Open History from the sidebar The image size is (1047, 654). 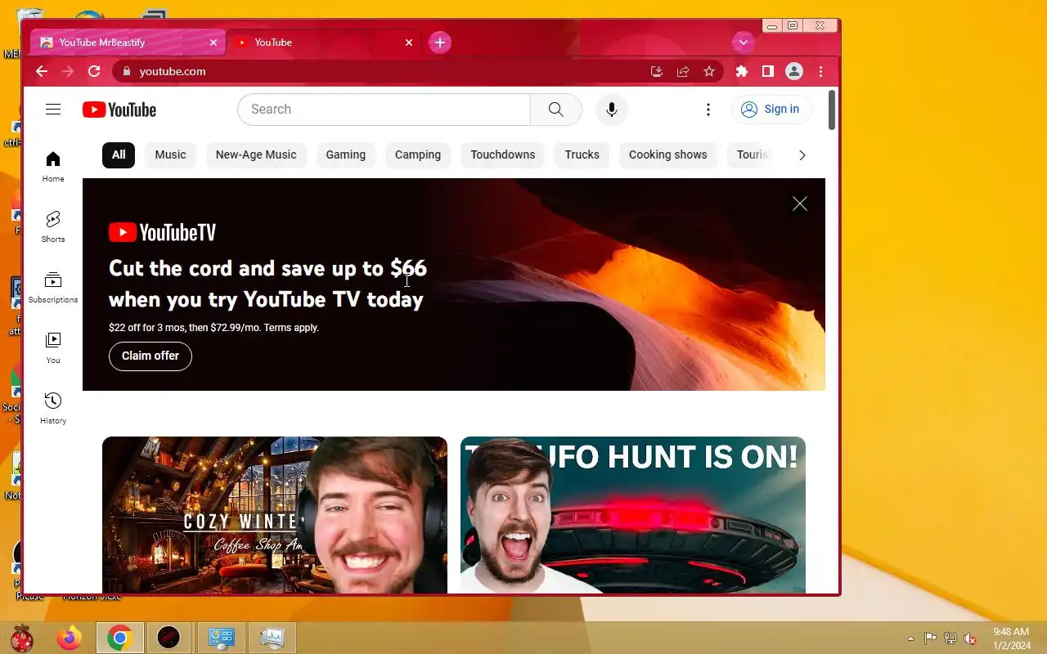tap(53, 408)
